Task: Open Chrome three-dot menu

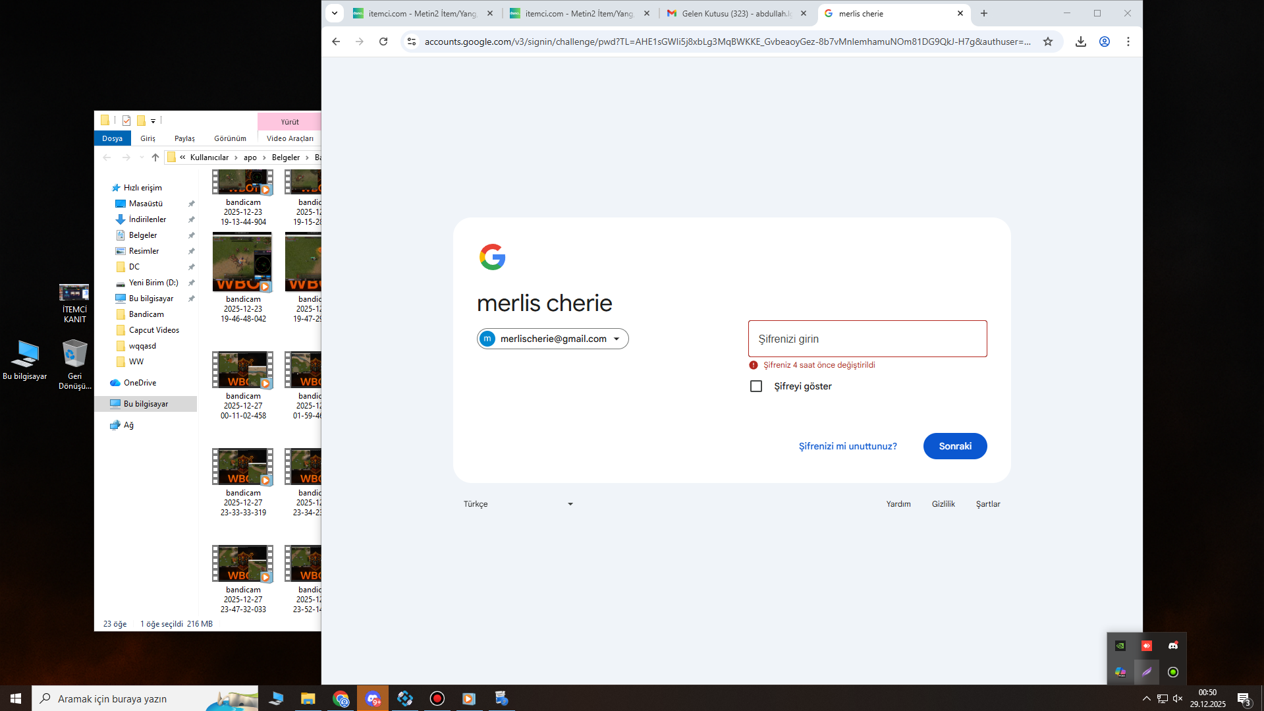Action: pyautogui.click(x=1128, y=42)
